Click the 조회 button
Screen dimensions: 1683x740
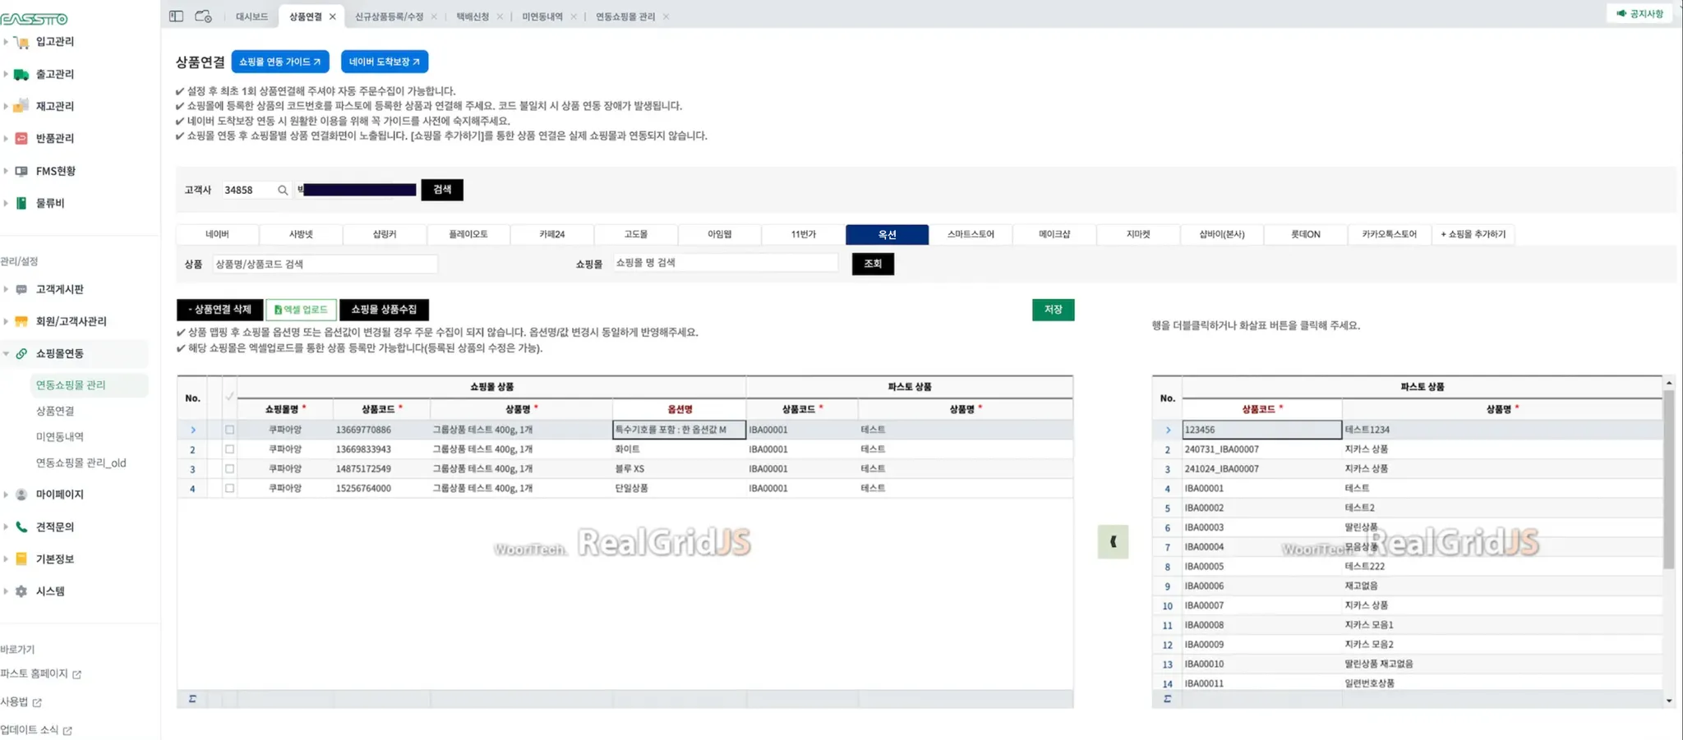click(x=873, y=264)
